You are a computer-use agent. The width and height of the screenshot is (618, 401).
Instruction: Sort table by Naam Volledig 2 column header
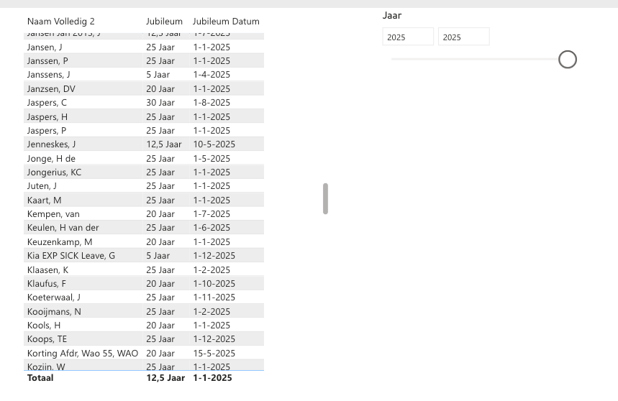[x=60, y=22]
